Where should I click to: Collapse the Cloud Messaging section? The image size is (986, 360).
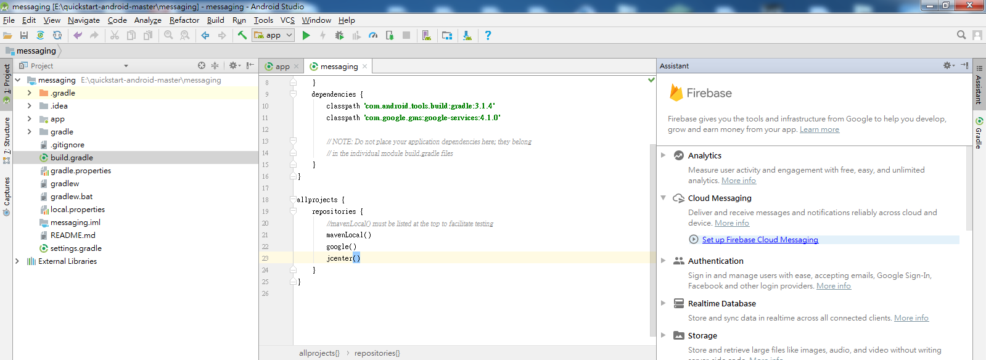point(663,198)
